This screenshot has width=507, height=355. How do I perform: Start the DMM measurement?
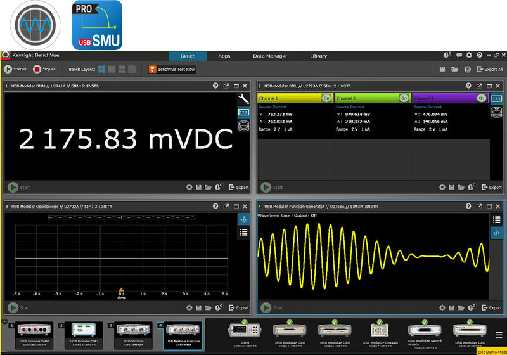coord(13,187)
